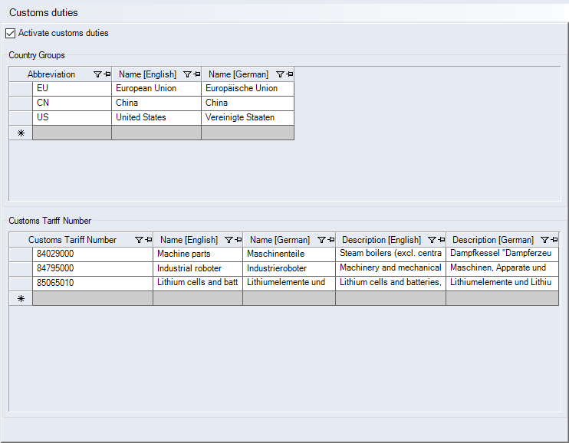
Task: Click the Industrial roboter name cell
Action: coord(197,269)
